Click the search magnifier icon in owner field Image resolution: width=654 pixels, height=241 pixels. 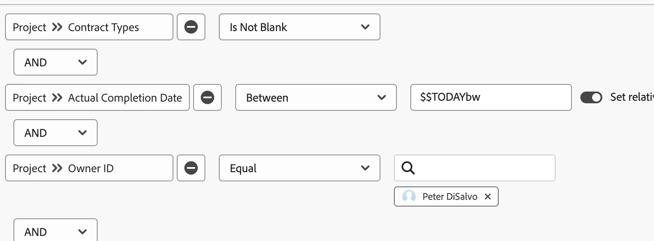coord(408,168)
